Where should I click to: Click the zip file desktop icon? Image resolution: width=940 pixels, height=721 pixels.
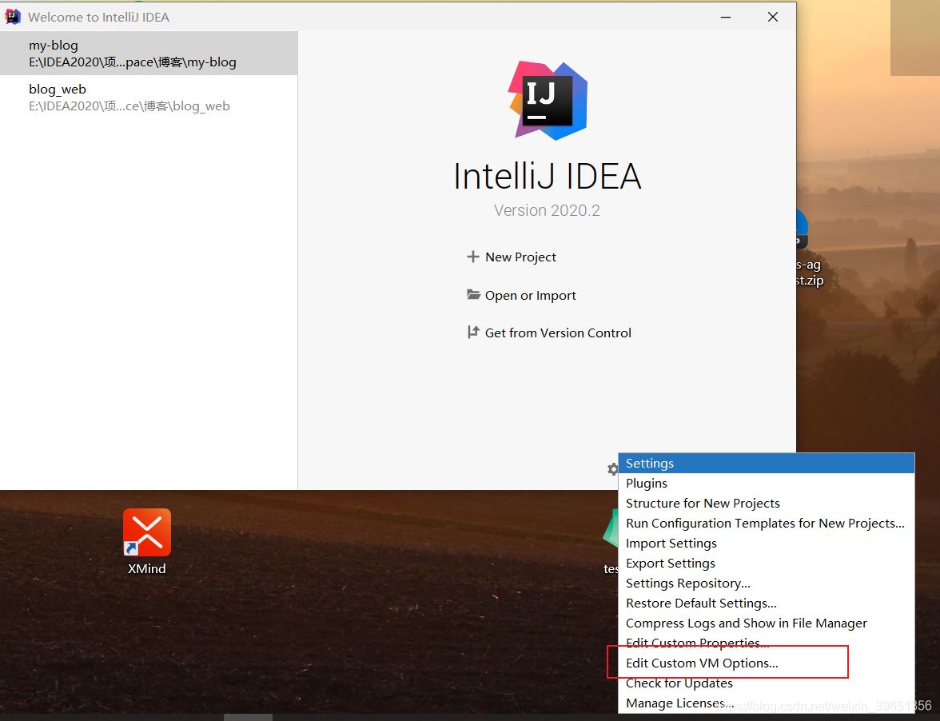pyautogui.click(x=803, y=229)
